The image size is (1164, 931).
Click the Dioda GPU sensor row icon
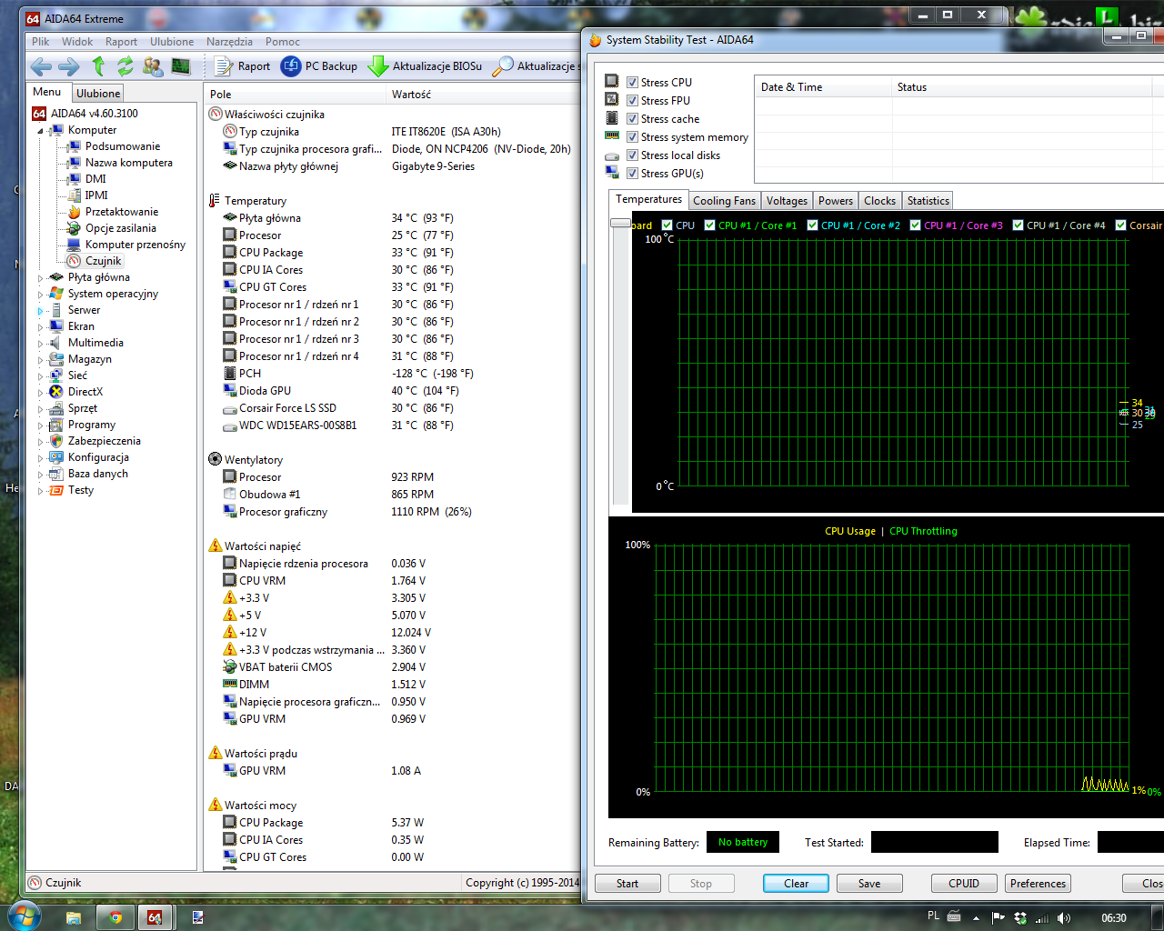click(x=230, y=391)
